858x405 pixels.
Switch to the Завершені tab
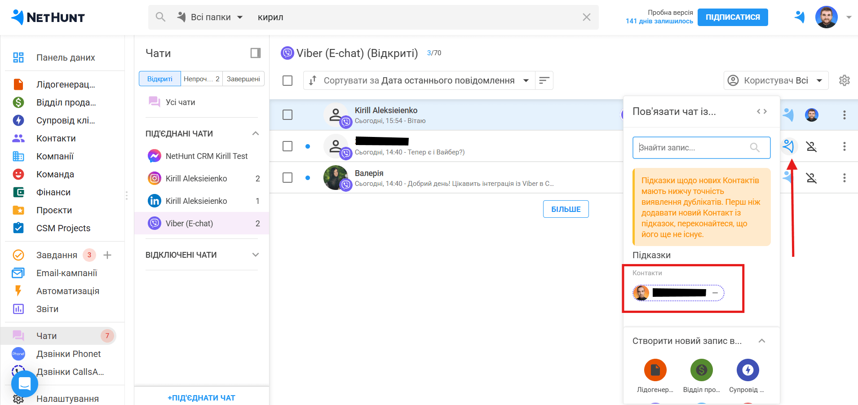[243, 79]
